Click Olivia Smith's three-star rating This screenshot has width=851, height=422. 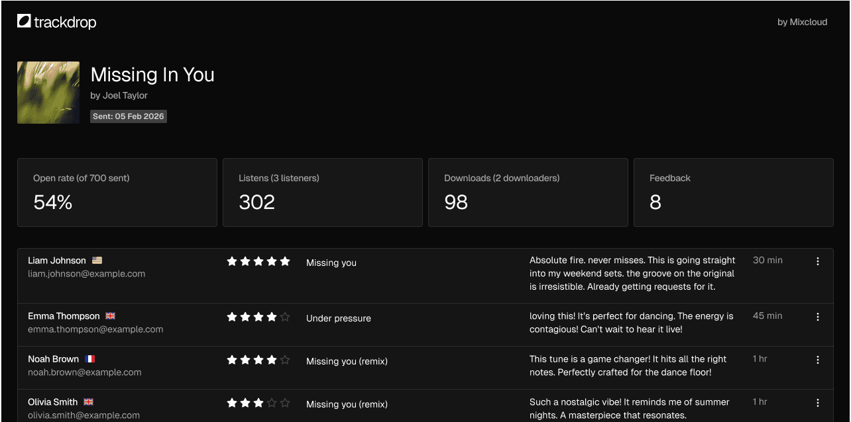click(258, 403)
